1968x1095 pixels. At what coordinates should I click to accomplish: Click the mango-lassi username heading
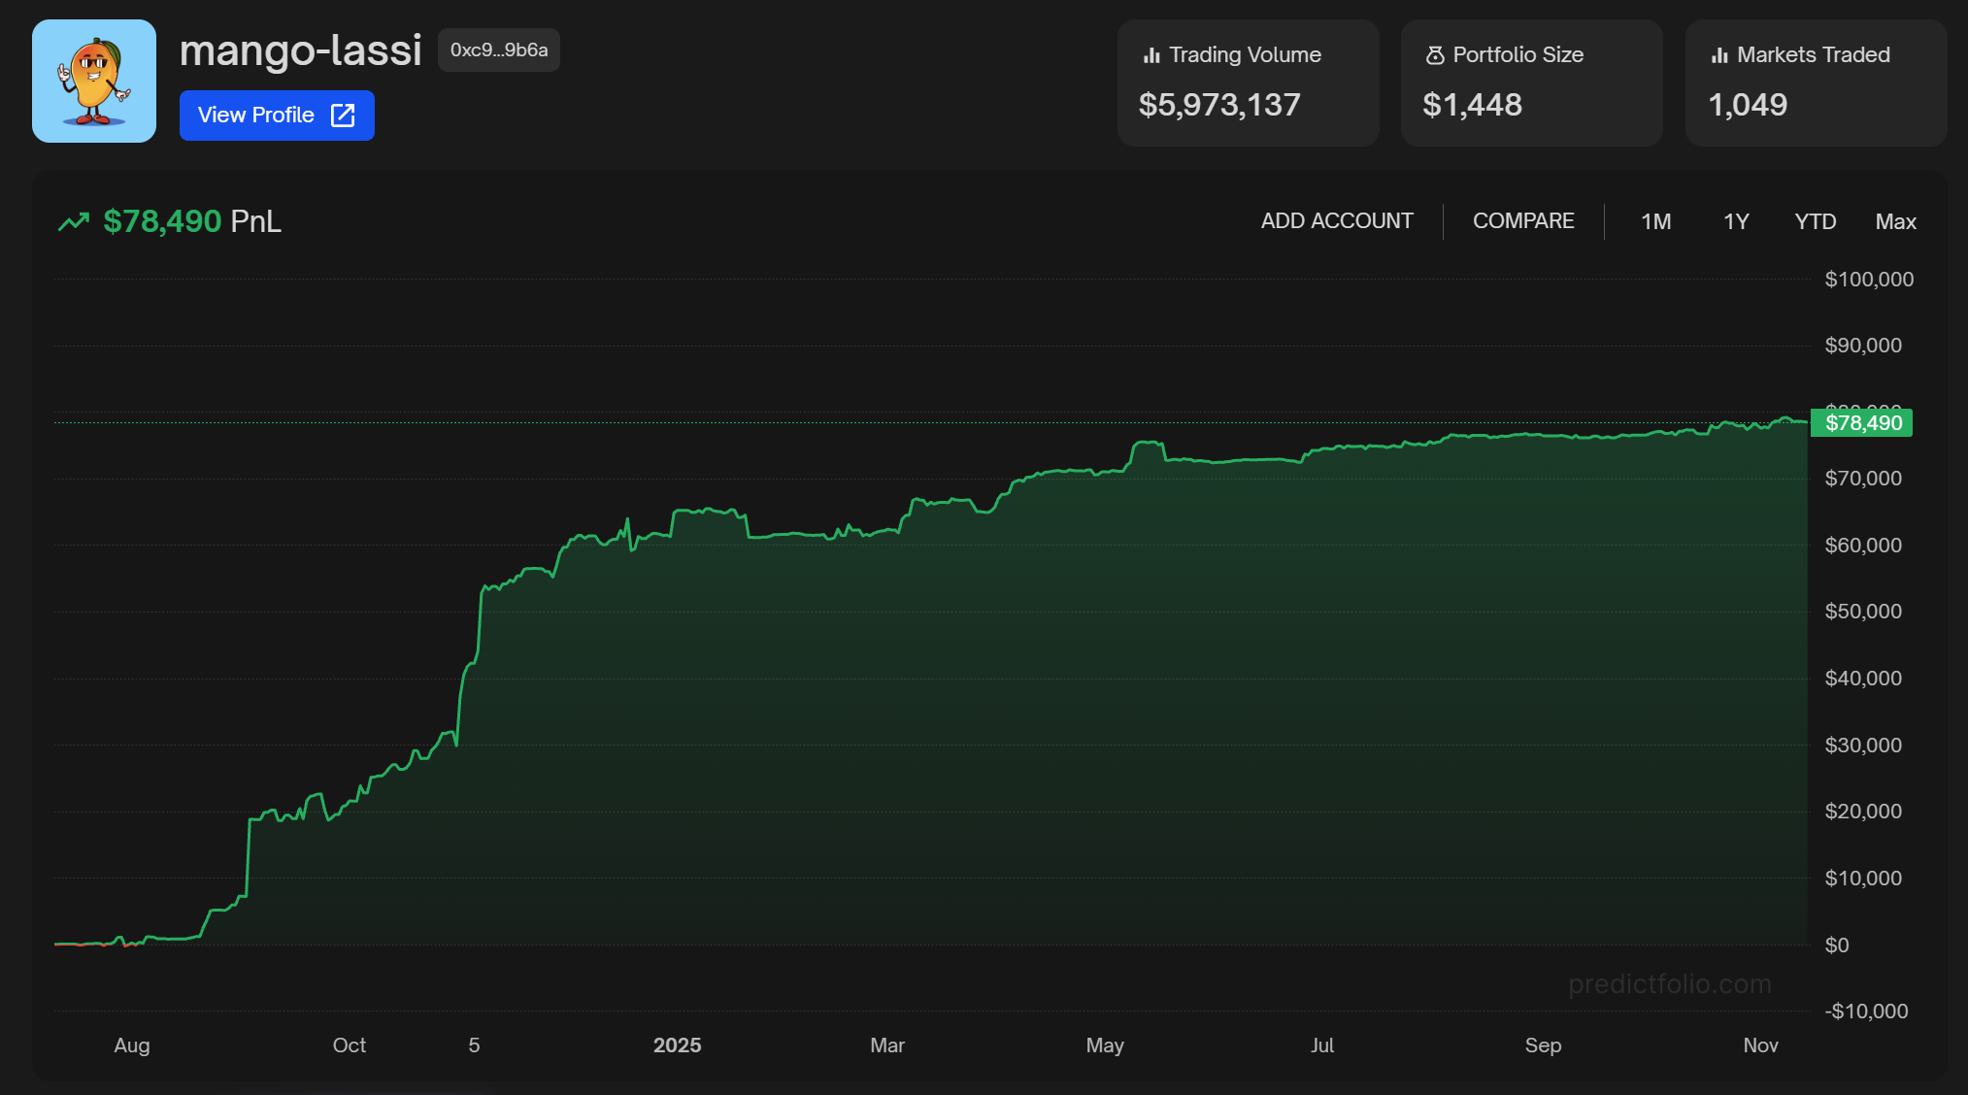300,50
